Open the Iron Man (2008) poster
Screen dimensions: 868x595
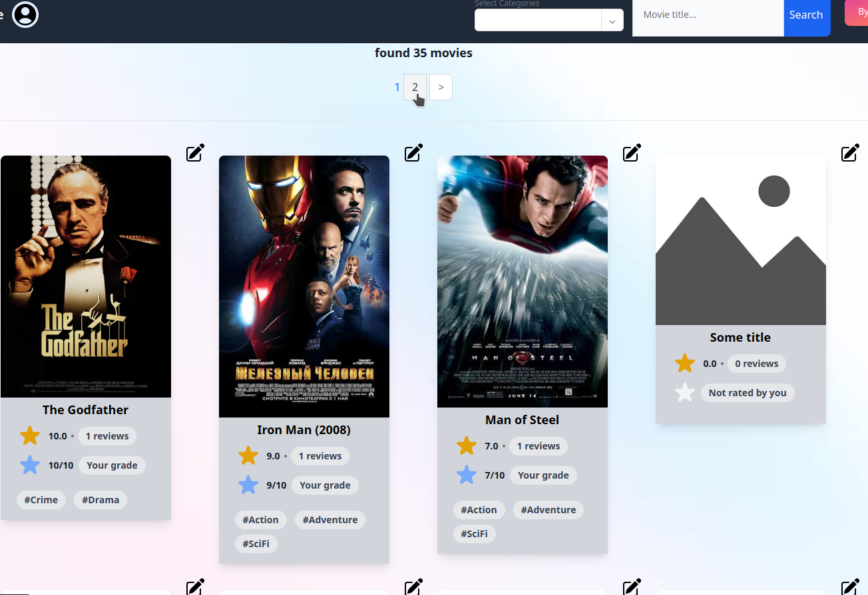(x=304, y=287)
